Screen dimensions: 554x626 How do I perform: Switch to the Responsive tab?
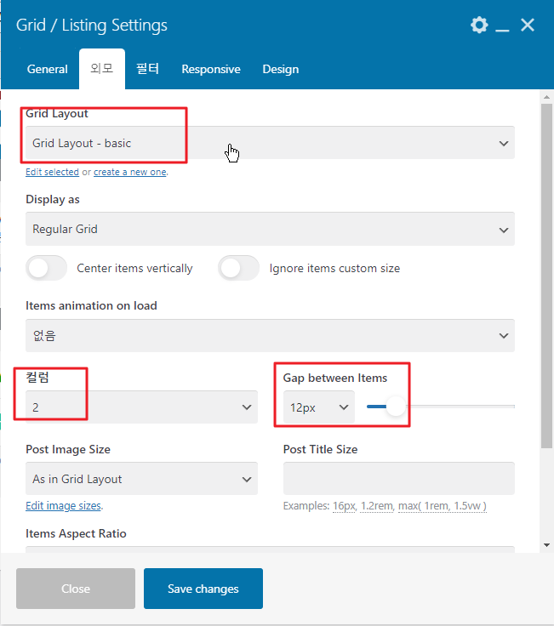click(211, 69)
